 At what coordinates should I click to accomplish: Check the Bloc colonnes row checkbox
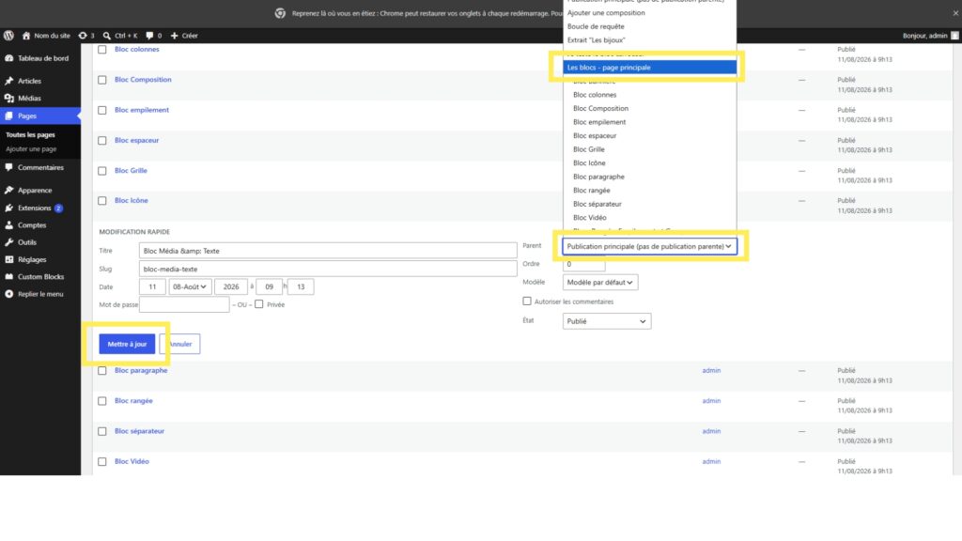(x=102, y=50)
